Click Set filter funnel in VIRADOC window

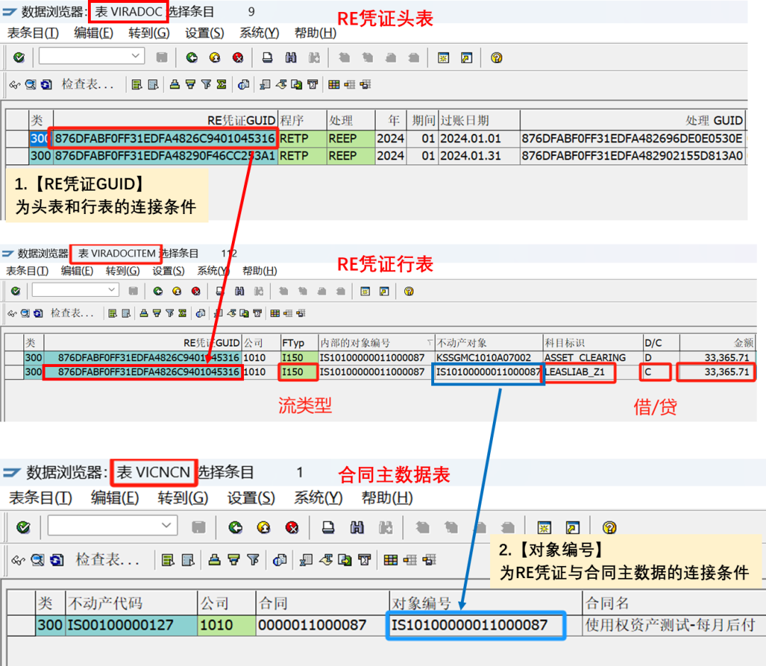[x=206, y=84]
